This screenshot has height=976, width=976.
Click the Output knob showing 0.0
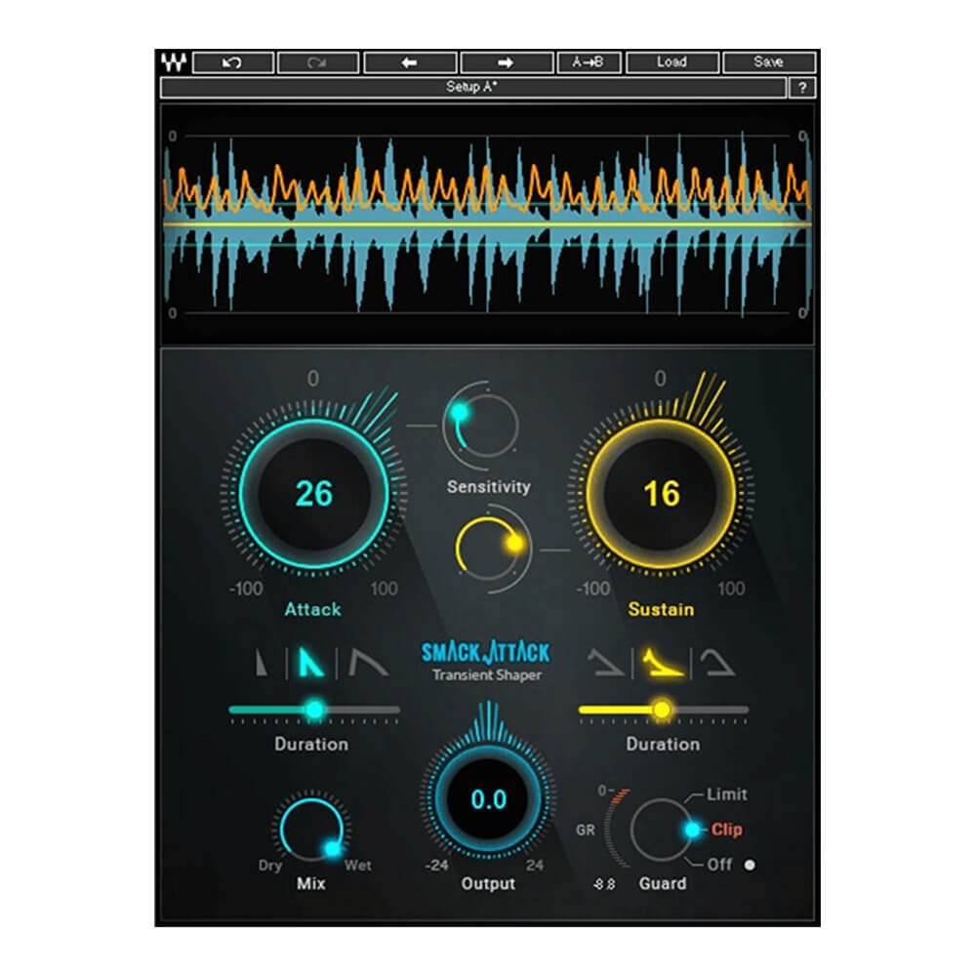[488, 799]
